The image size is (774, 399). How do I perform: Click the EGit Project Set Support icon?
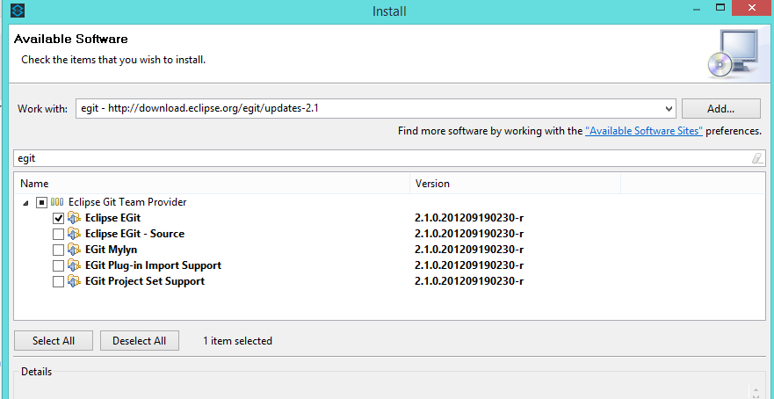[74, 281]
